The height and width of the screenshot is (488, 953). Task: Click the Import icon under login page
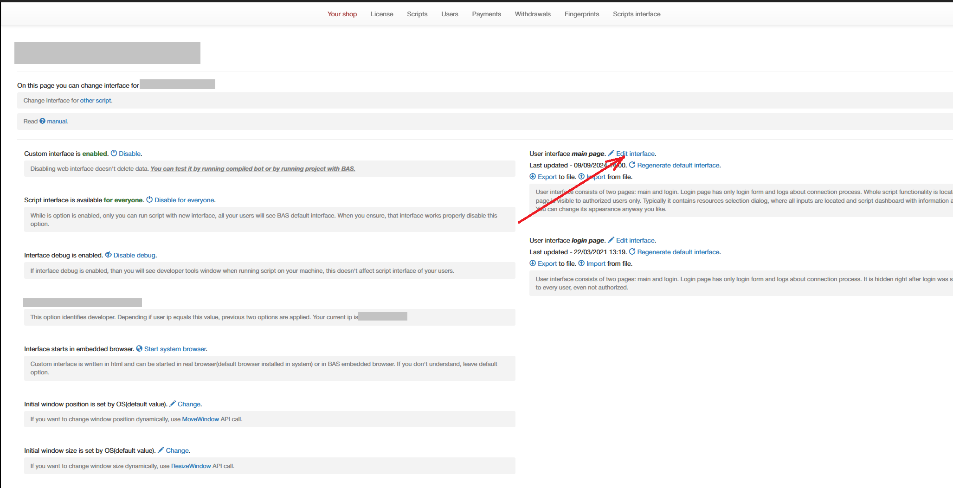point(581,263)
